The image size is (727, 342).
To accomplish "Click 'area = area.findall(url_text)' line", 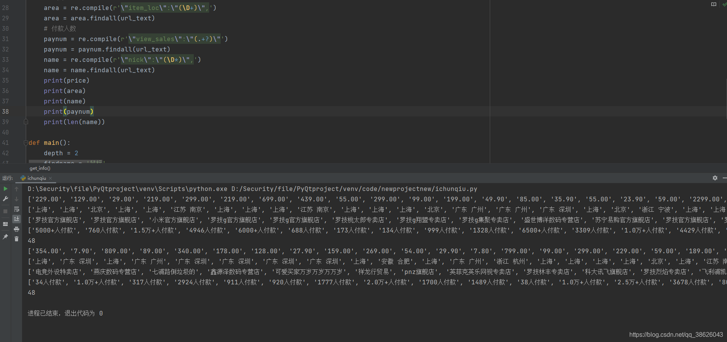I will (x=99, y=18).
